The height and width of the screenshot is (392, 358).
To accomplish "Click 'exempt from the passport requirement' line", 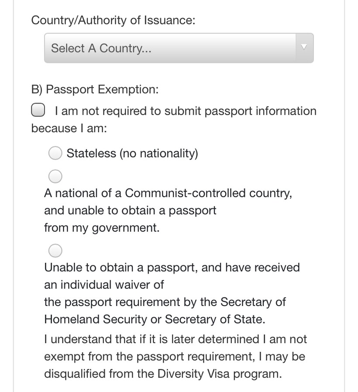I will [x=175, y=357].
